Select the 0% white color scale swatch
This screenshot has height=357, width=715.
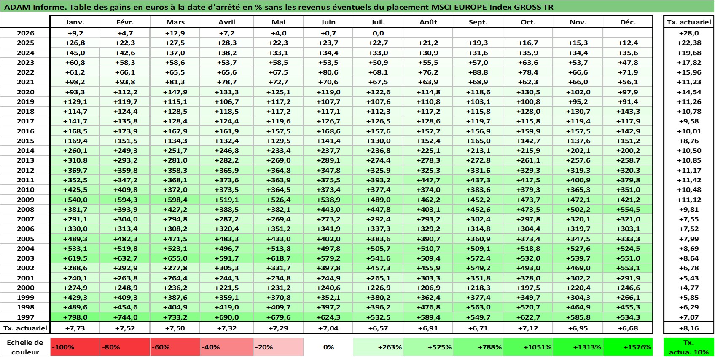pos(328,347)
